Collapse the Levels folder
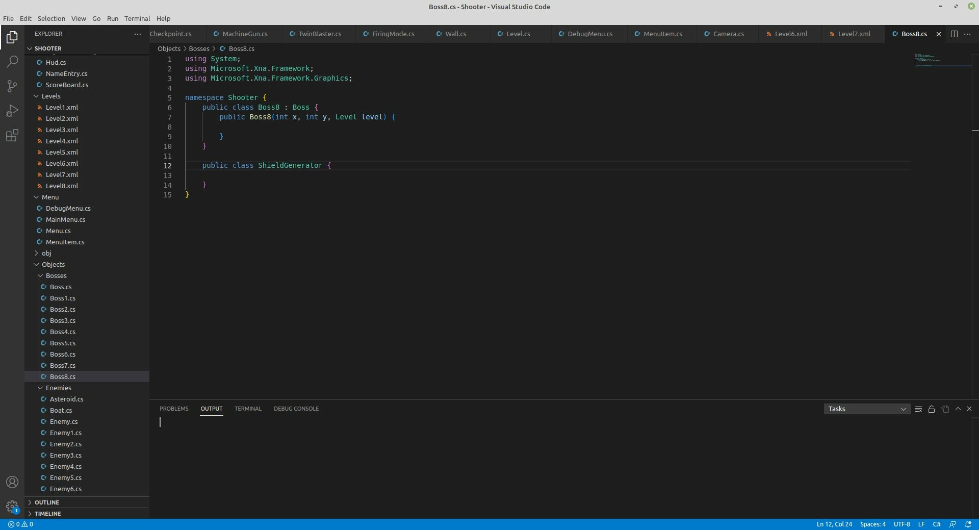The height and width of the screenshot is (530, 979). [50, 96]
